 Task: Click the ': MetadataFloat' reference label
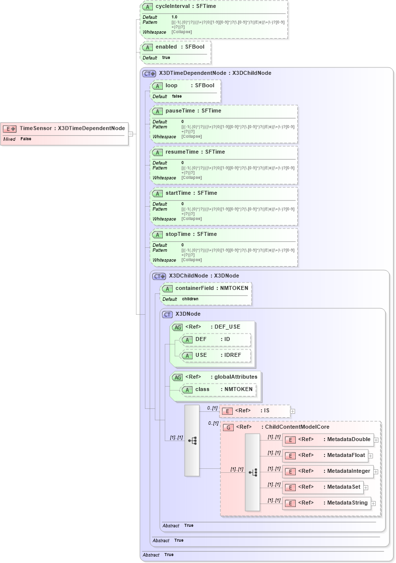(344, 455)
